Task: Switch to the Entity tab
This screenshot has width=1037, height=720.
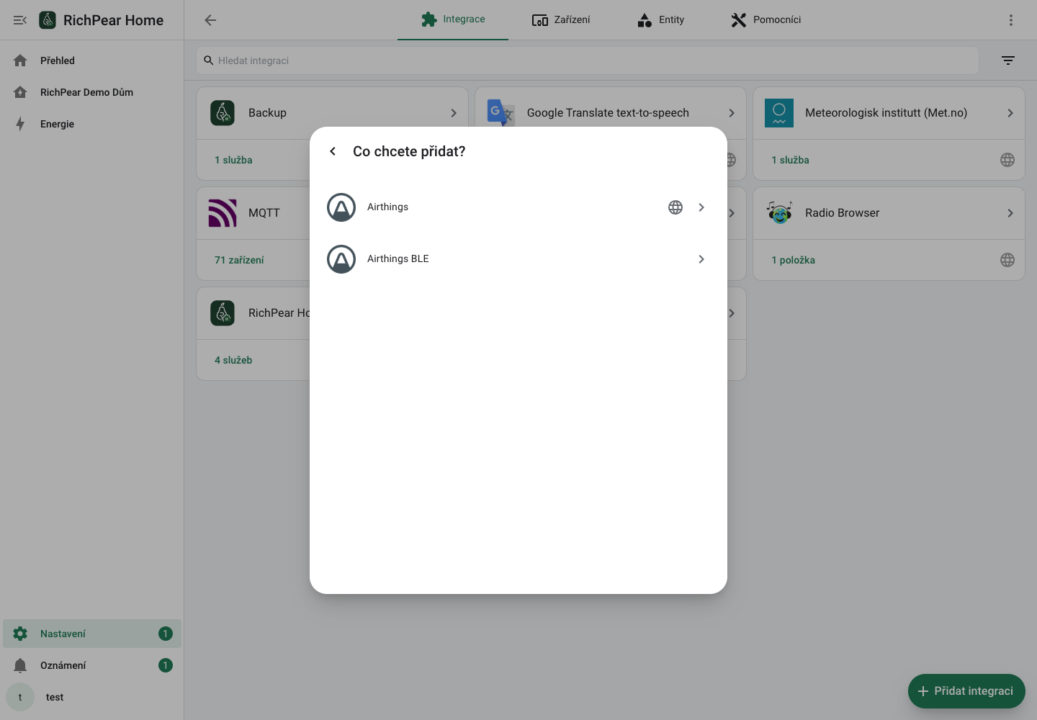Action: point(660,20)
